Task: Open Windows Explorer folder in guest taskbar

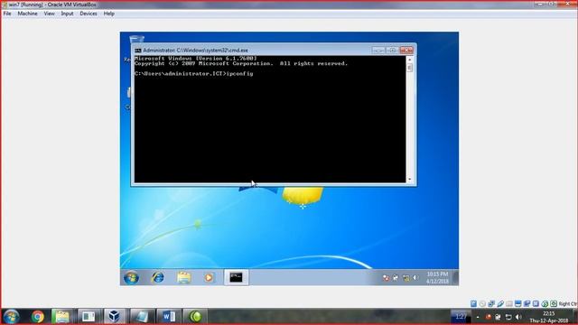Action: (183, 277)
